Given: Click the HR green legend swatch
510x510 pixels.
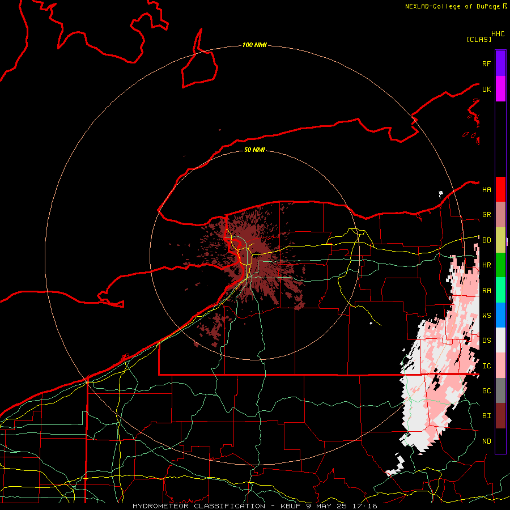Looking at the screenshot, I should pyautogui.click(x=500, y=265).
